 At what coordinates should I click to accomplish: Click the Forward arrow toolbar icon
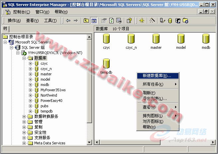76,21
